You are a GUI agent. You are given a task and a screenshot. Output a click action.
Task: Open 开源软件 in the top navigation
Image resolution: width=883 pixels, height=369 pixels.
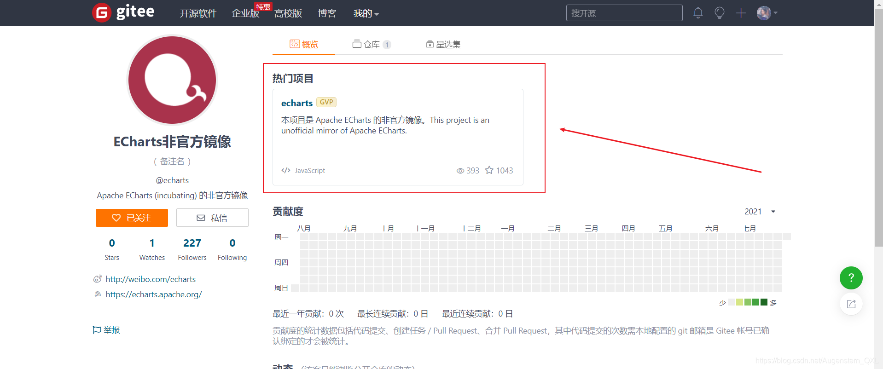tap(198, 13)
